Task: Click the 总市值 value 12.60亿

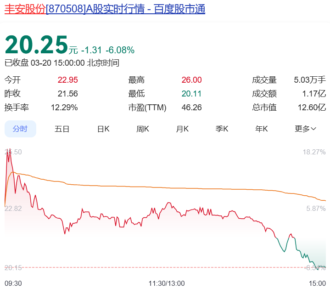Action: pos(312,108)
